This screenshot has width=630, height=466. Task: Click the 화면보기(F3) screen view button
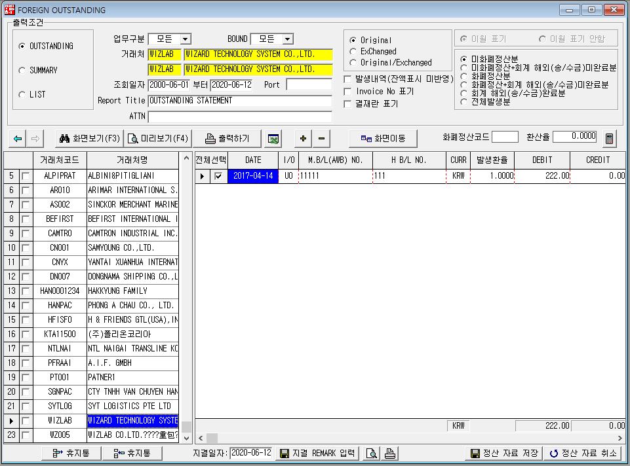coord(89,139)
